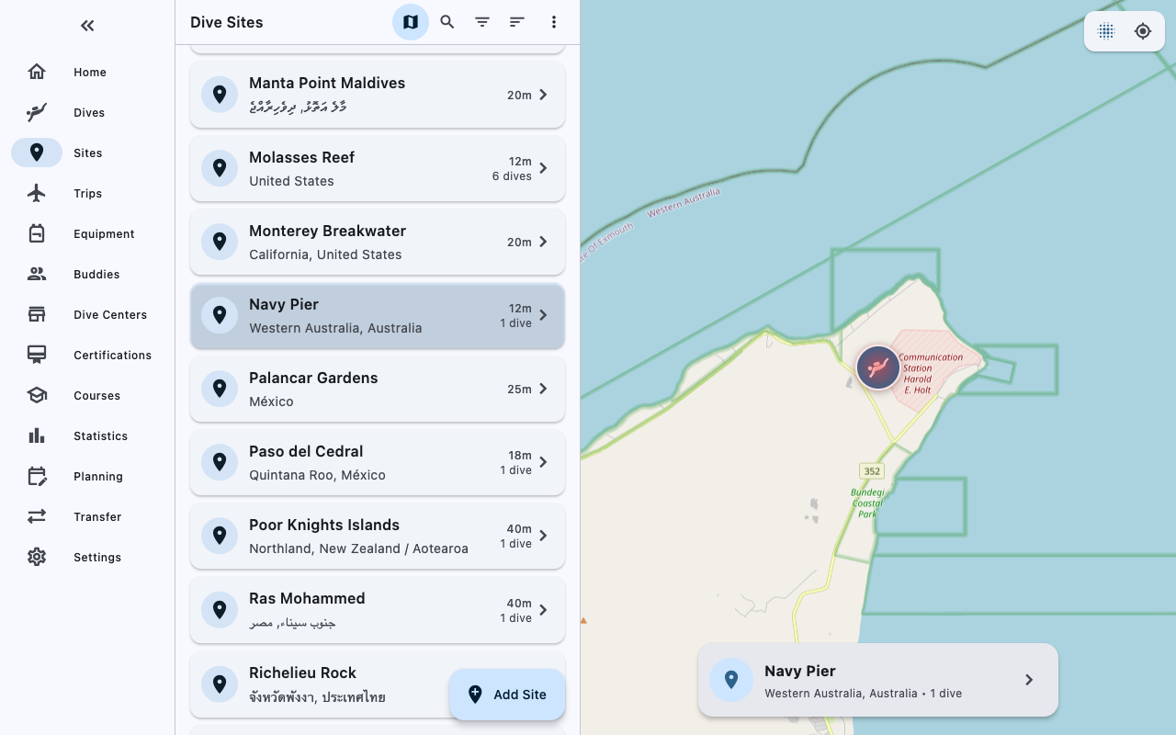Click the Certifications card icon
The image size is (1176, 735).
pyautogui.click(x=37, y=355)
